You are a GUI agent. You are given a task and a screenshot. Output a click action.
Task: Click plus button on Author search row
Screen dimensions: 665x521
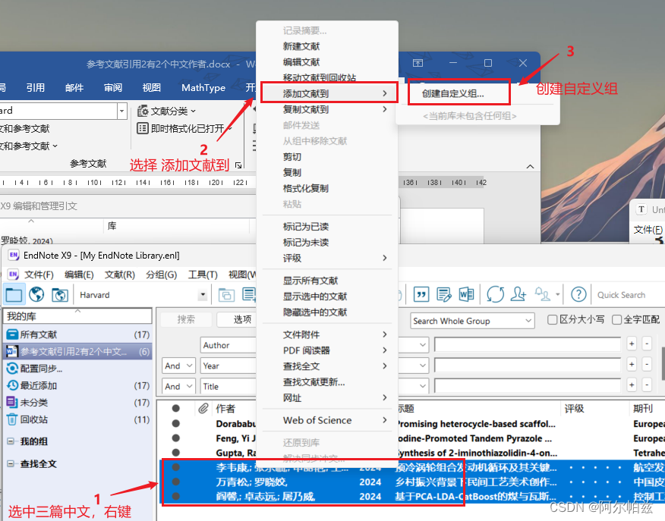[x=632, y=344]
